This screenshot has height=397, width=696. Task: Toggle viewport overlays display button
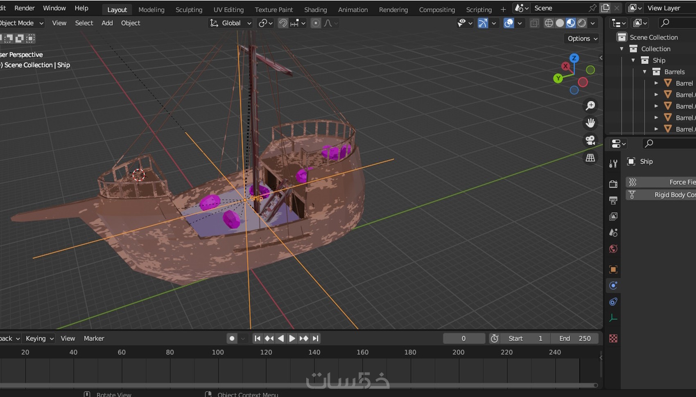(x=508, y=23)
